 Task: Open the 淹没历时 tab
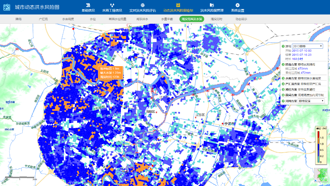(x=216, y=19)
